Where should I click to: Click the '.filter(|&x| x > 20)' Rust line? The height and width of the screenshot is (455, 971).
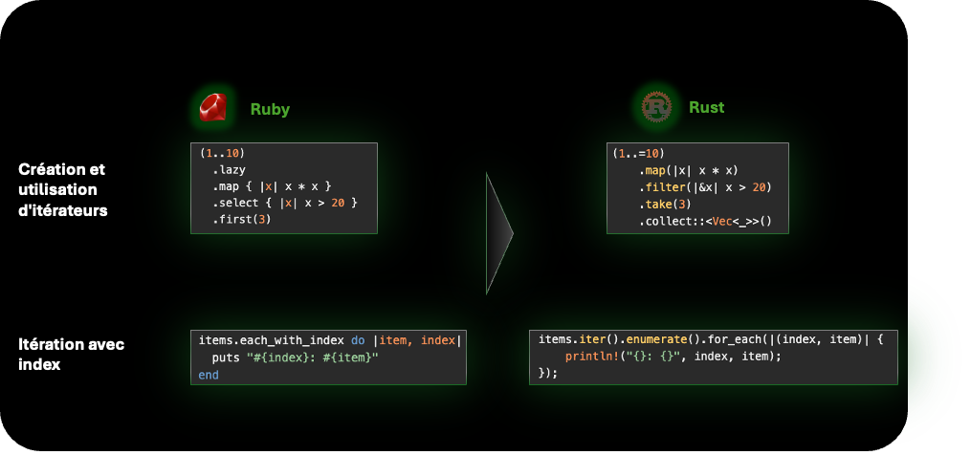[705, 187]
